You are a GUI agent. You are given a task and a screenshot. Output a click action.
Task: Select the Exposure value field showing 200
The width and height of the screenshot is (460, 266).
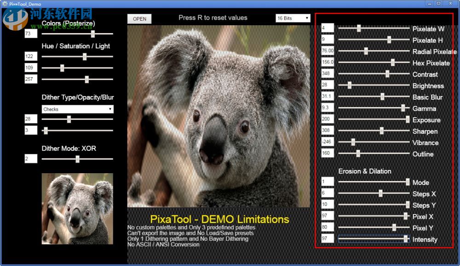(327, 119)
